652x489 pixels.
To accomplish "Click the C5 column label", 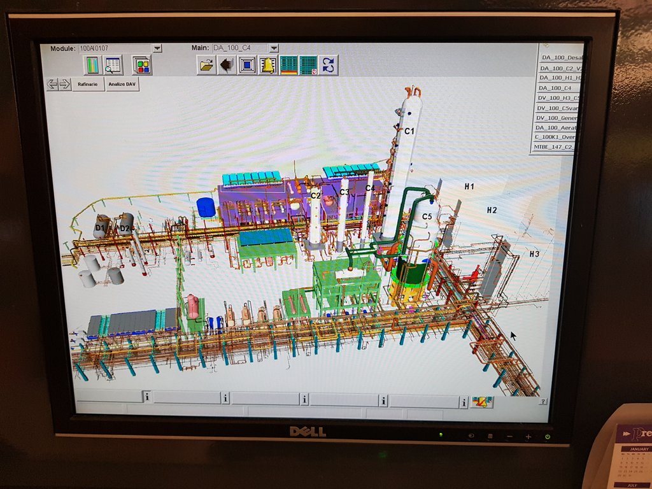I will [427, 216].
